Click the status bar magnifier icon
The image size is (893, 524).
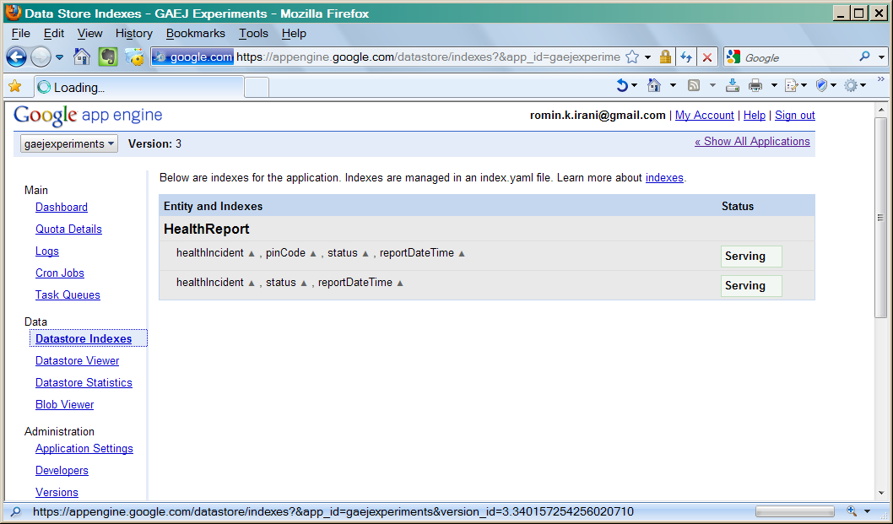[x=17, y=511]
